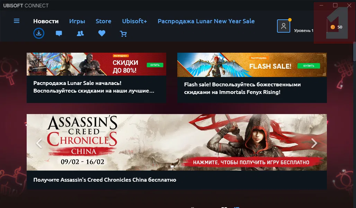The image size is (356, 208).
Task: Minimize the Ubisoft Connect window
Action: [321, 5]
